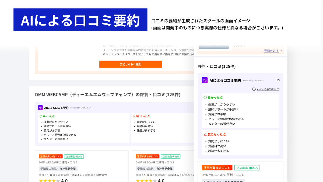The width and height of the screenshot is (323, 182).
Task: Click DMM WEBCAMPの評判・口コミ title in 20代男性 card
Action: 58,162
